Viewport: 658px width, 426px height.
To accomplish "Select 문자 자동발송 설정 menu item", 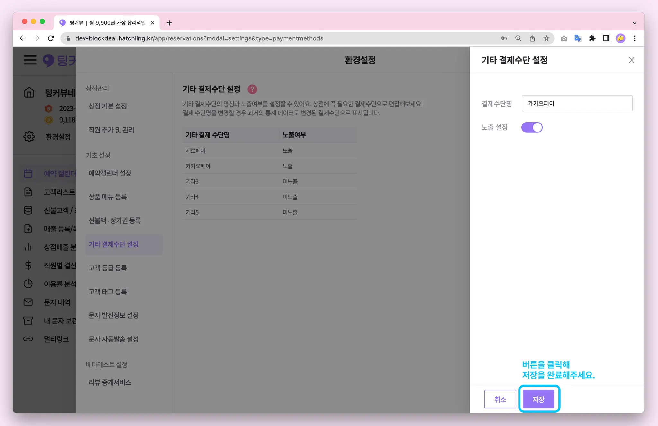I will (x=113, y=339).
